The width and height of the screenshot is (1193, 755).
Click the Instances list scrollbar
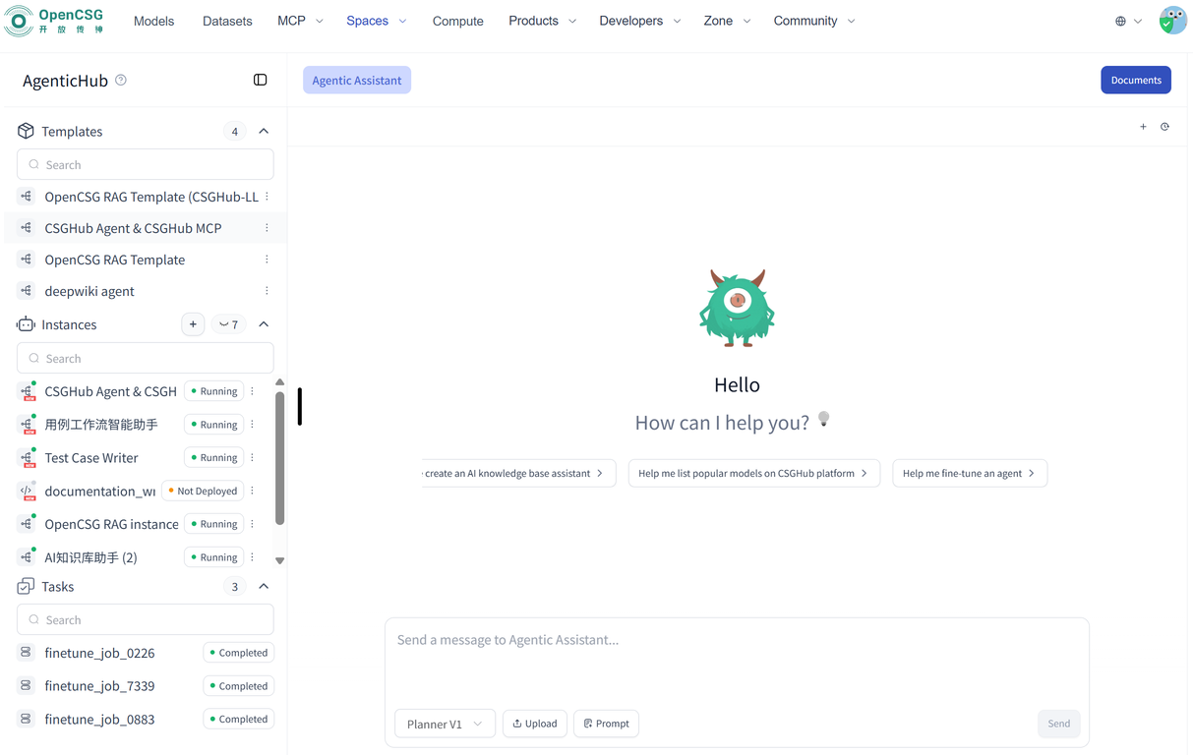click(279, 458)
